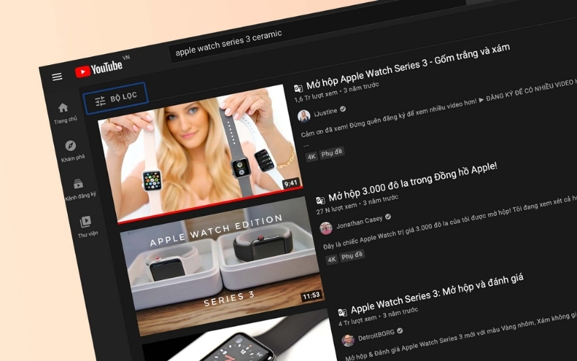Image resolution: width=577 pixels, height=361 pixels.
Task: Click the red watch progress bar under the iJustine thumbnail
Action: 211,205
